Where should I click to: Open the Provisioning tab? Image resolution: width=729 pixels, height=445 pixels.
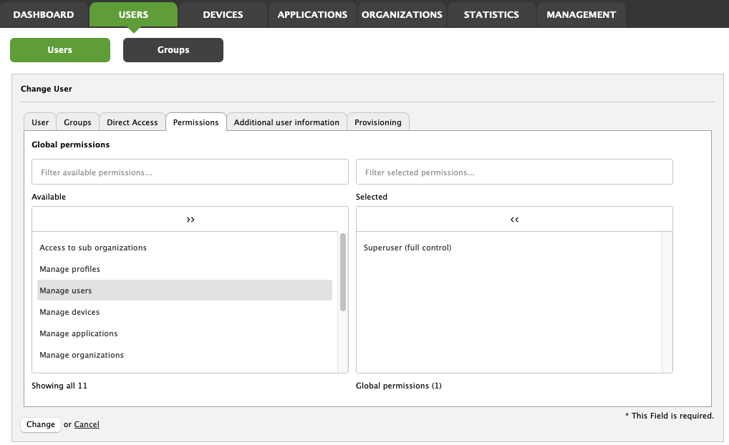[377, 122]
